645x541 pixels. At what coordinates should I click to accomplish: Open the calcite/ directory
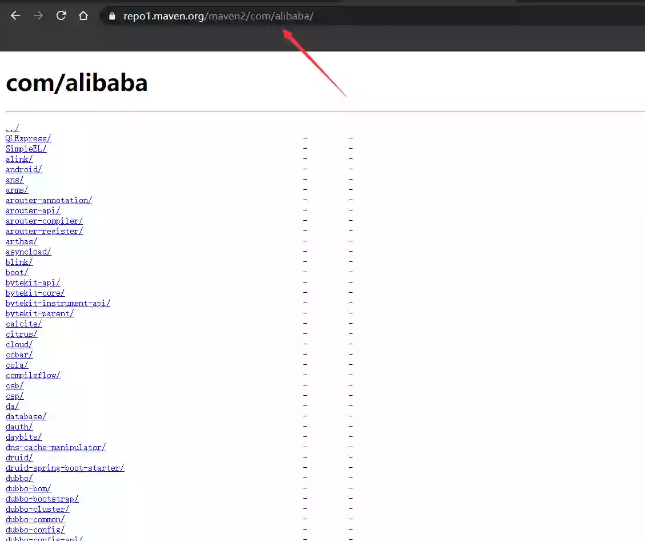[24, 324]
